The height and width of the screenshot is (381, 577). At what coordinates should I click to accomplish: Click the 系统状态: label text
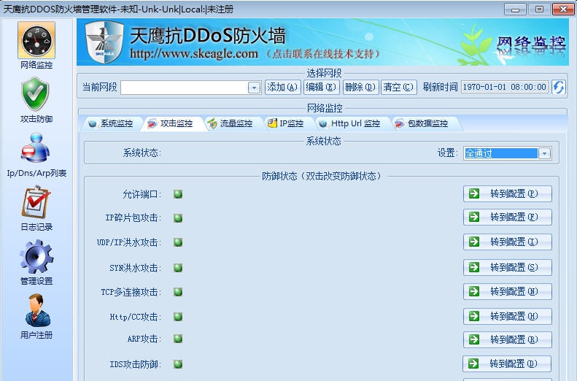click(x=142, y=153)
